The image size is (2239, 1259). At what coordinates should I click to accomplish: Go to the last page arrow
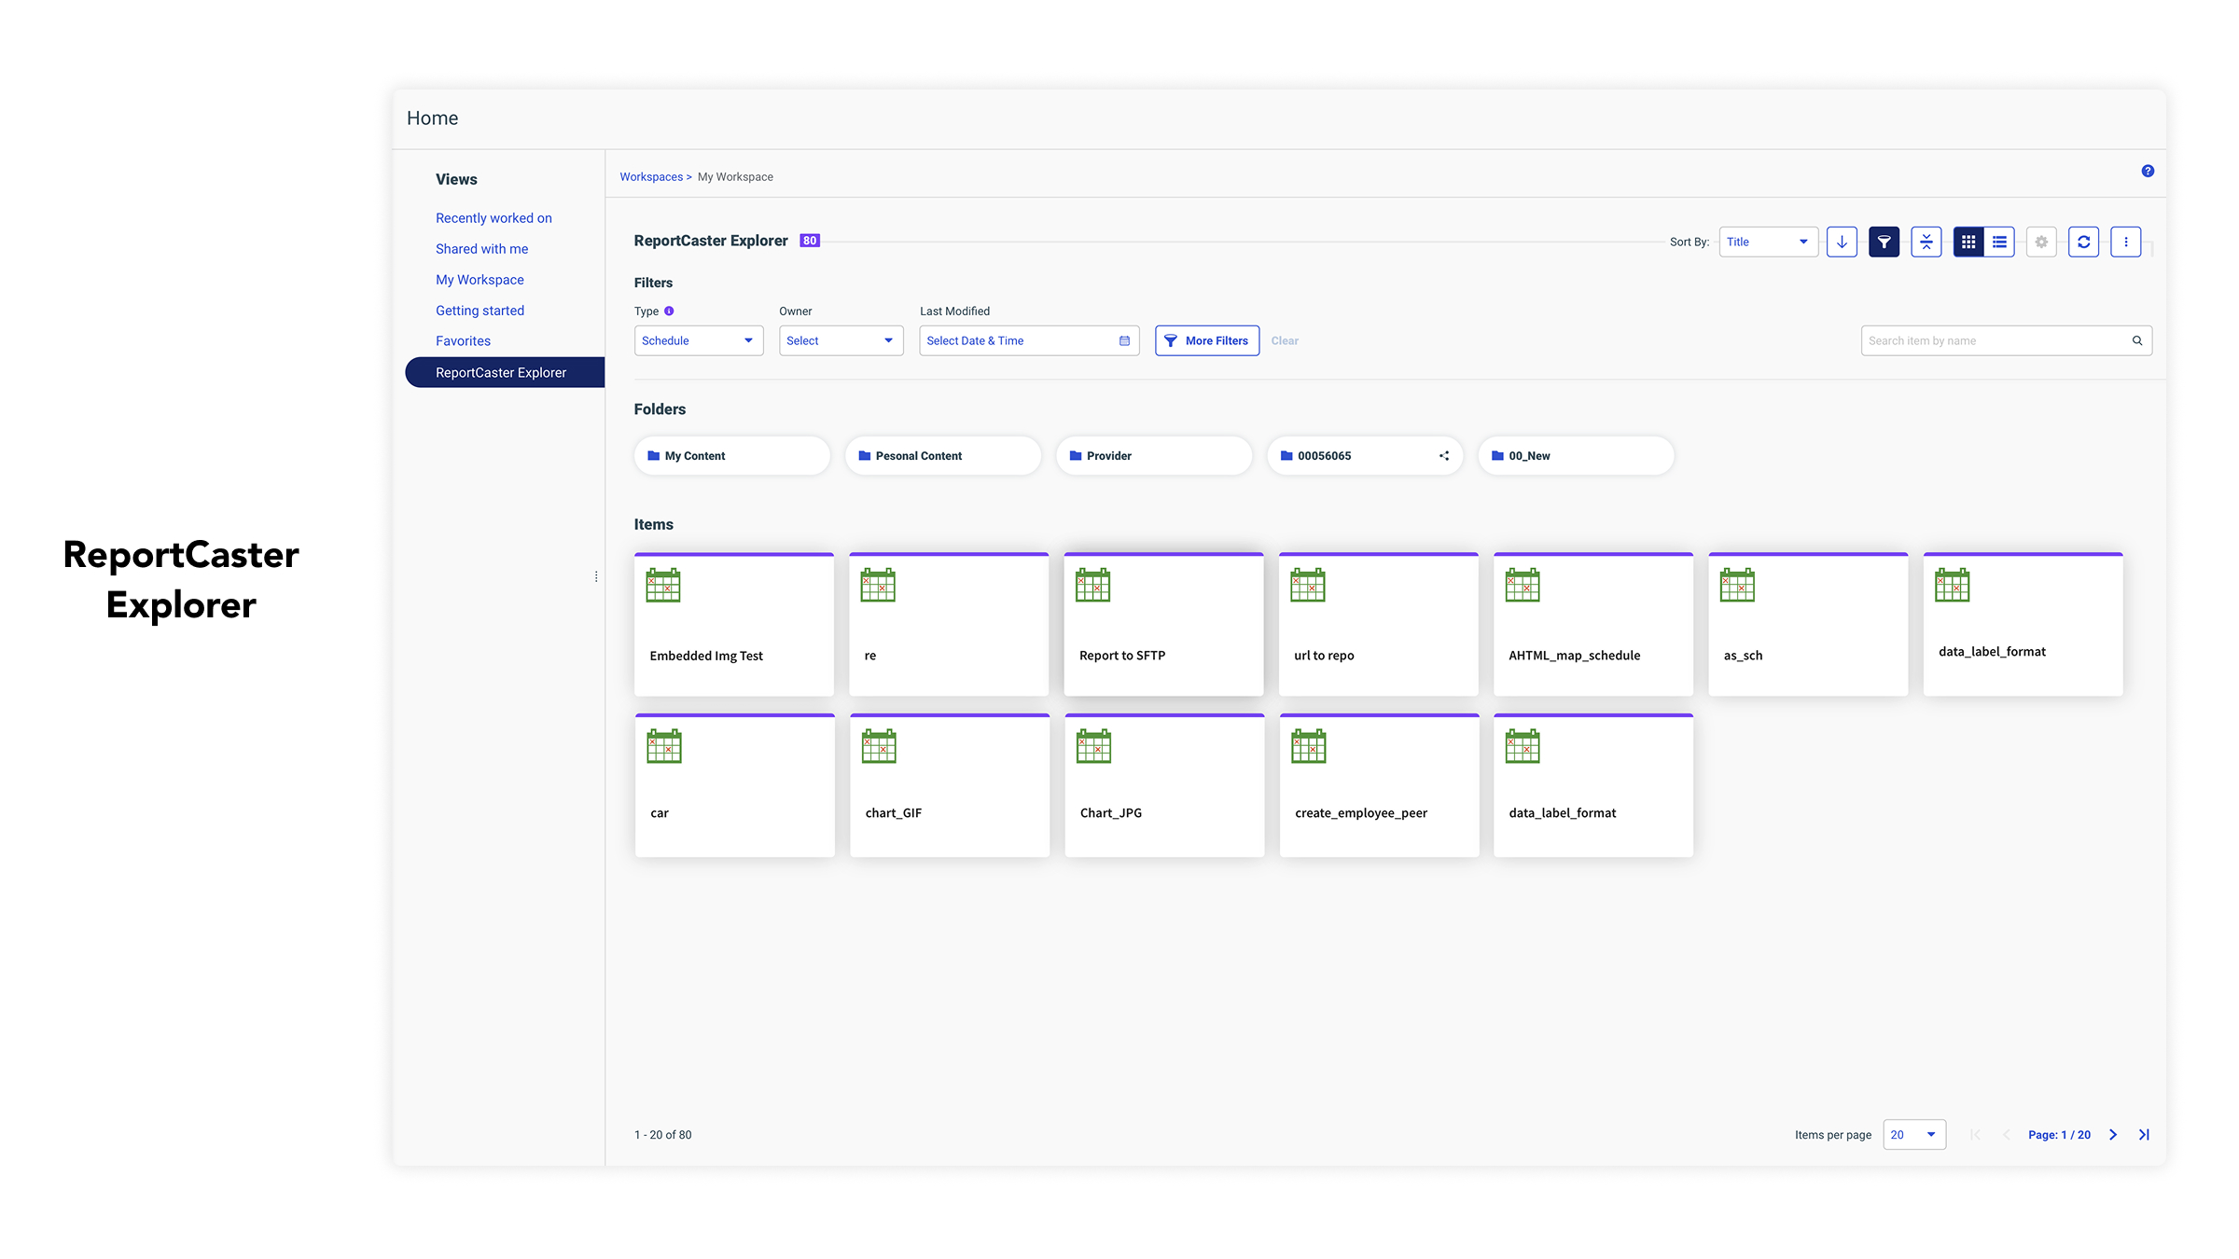click(2144, 1134)
